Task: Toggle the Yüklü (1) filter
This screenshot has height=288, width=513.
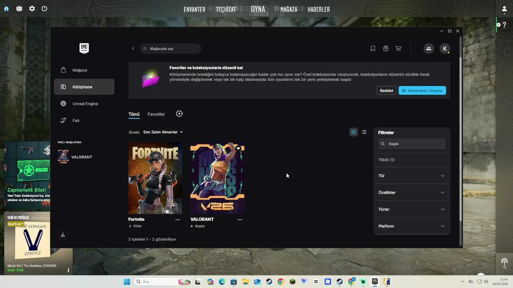Action: [x=412, y=160]
